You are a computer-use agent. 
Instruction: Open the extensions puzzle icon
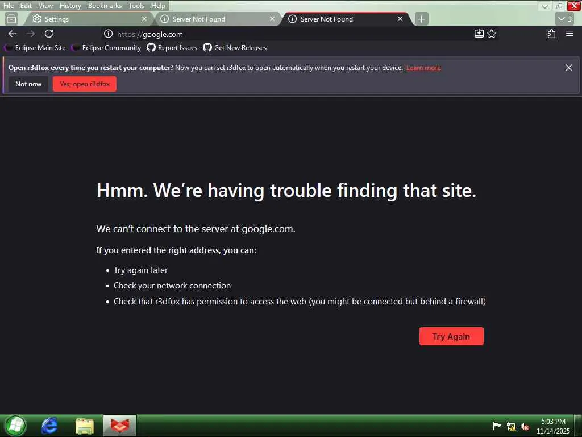tap(551, 34)
